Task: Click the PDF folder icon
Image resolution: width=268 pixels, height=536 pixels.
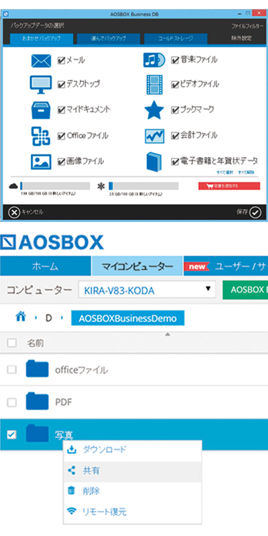Action: [37, 401]
